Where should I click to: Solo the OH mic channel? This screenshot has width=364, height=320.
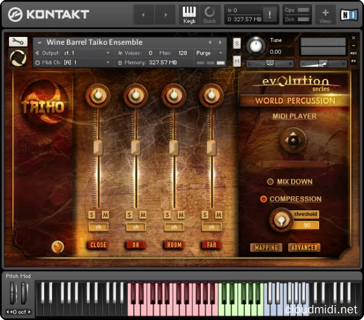(x=129, y=215)
